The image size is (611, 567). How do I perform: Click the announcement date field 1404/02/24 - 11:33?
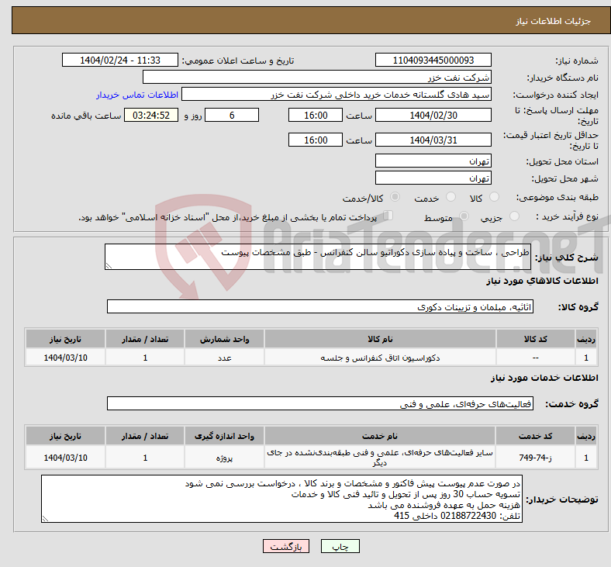coord(120,61)
